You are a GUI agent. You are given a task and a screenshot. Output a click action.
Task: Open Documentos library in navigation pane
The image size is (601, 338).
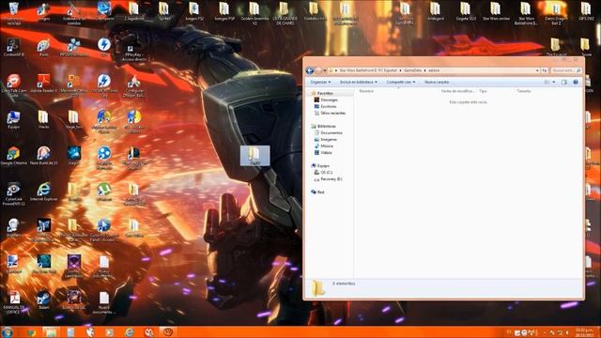tap(331, 133)
